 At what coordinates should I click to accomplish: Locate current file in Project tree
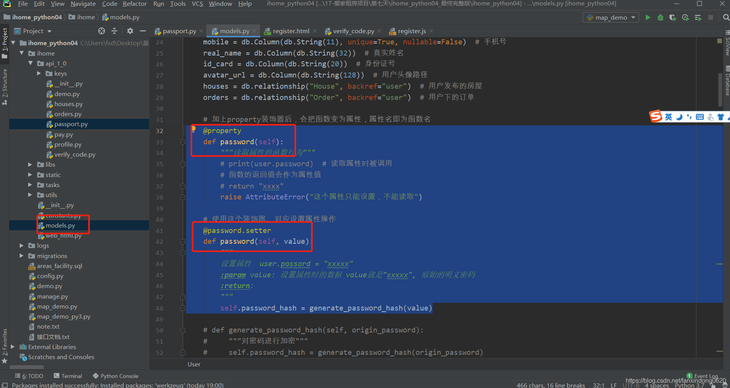102,31
